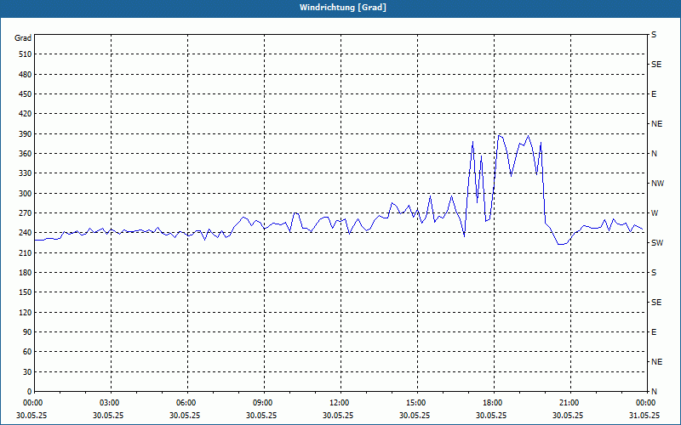This screenshot has width=681, height=425.
Task: Pick the E compass label at the 450 level
Action: [x=654, y=94]
